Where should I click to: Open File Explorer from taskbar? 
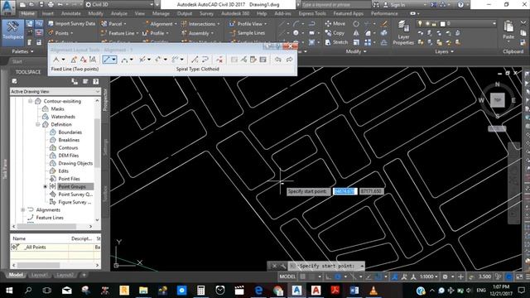(143, 291)
